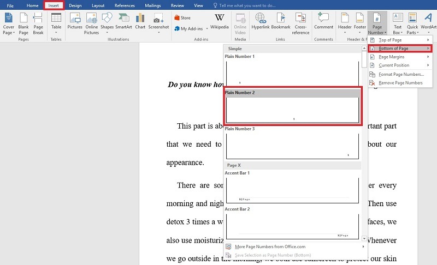Click the Bookmark icon
Image resolution: width=437 pixels, height=265 pixels.
click(281, 21)
